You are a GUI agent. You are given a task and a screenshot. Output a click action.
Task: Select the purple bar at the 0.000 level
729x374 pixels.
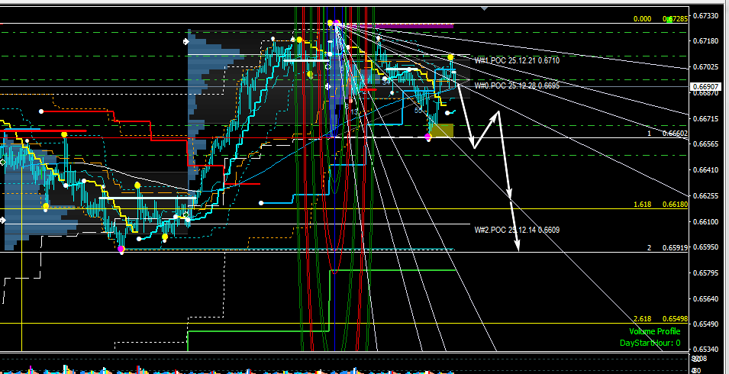pos(398,25)
